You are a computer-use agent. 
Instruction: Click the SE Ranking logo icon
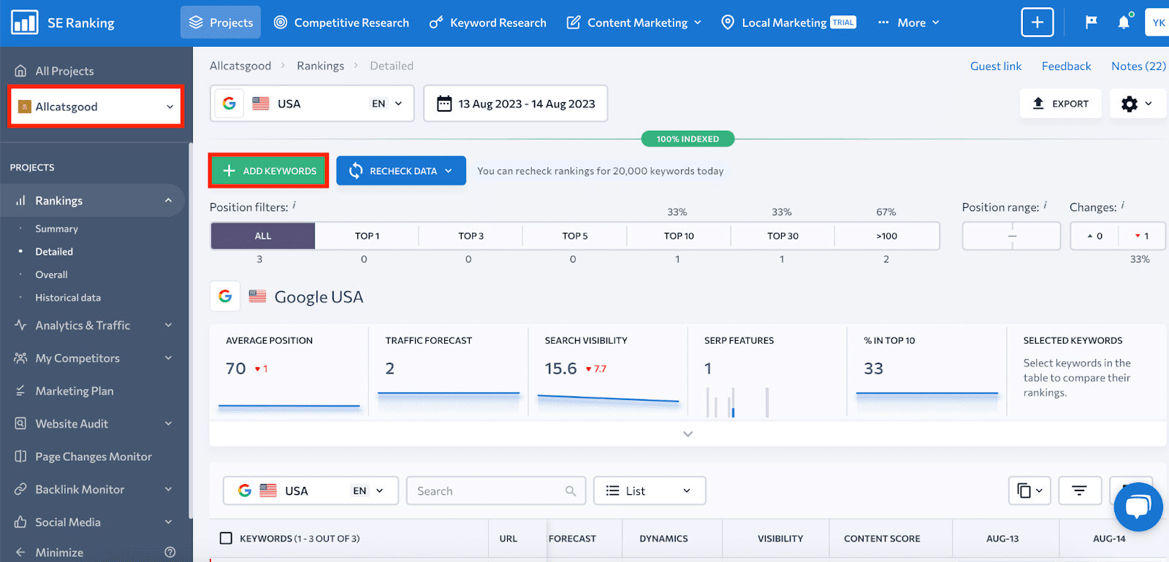coord(24,23)
